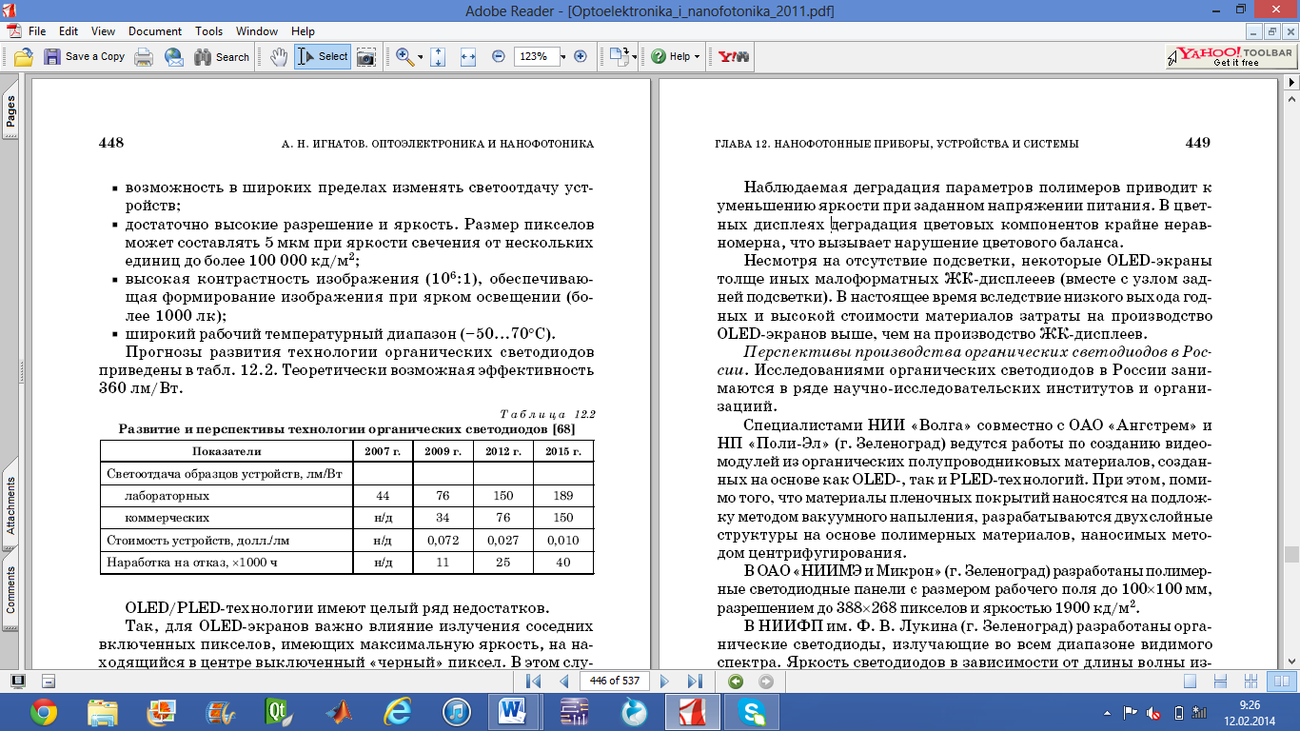1300x731 pixels.
Task: Show hidden system tray icons arrow
Action: [1108, 712]
